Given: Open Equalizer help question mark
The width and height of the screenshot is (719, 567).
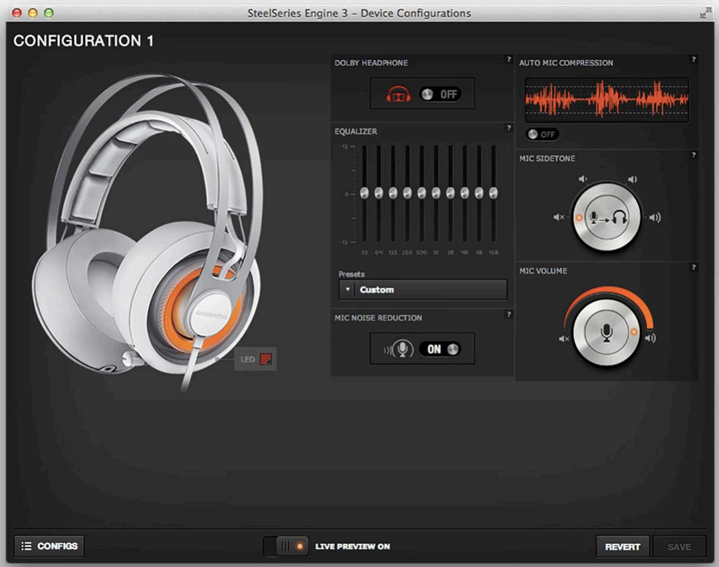Looking at the screenshot, I should tap(509, 128).
